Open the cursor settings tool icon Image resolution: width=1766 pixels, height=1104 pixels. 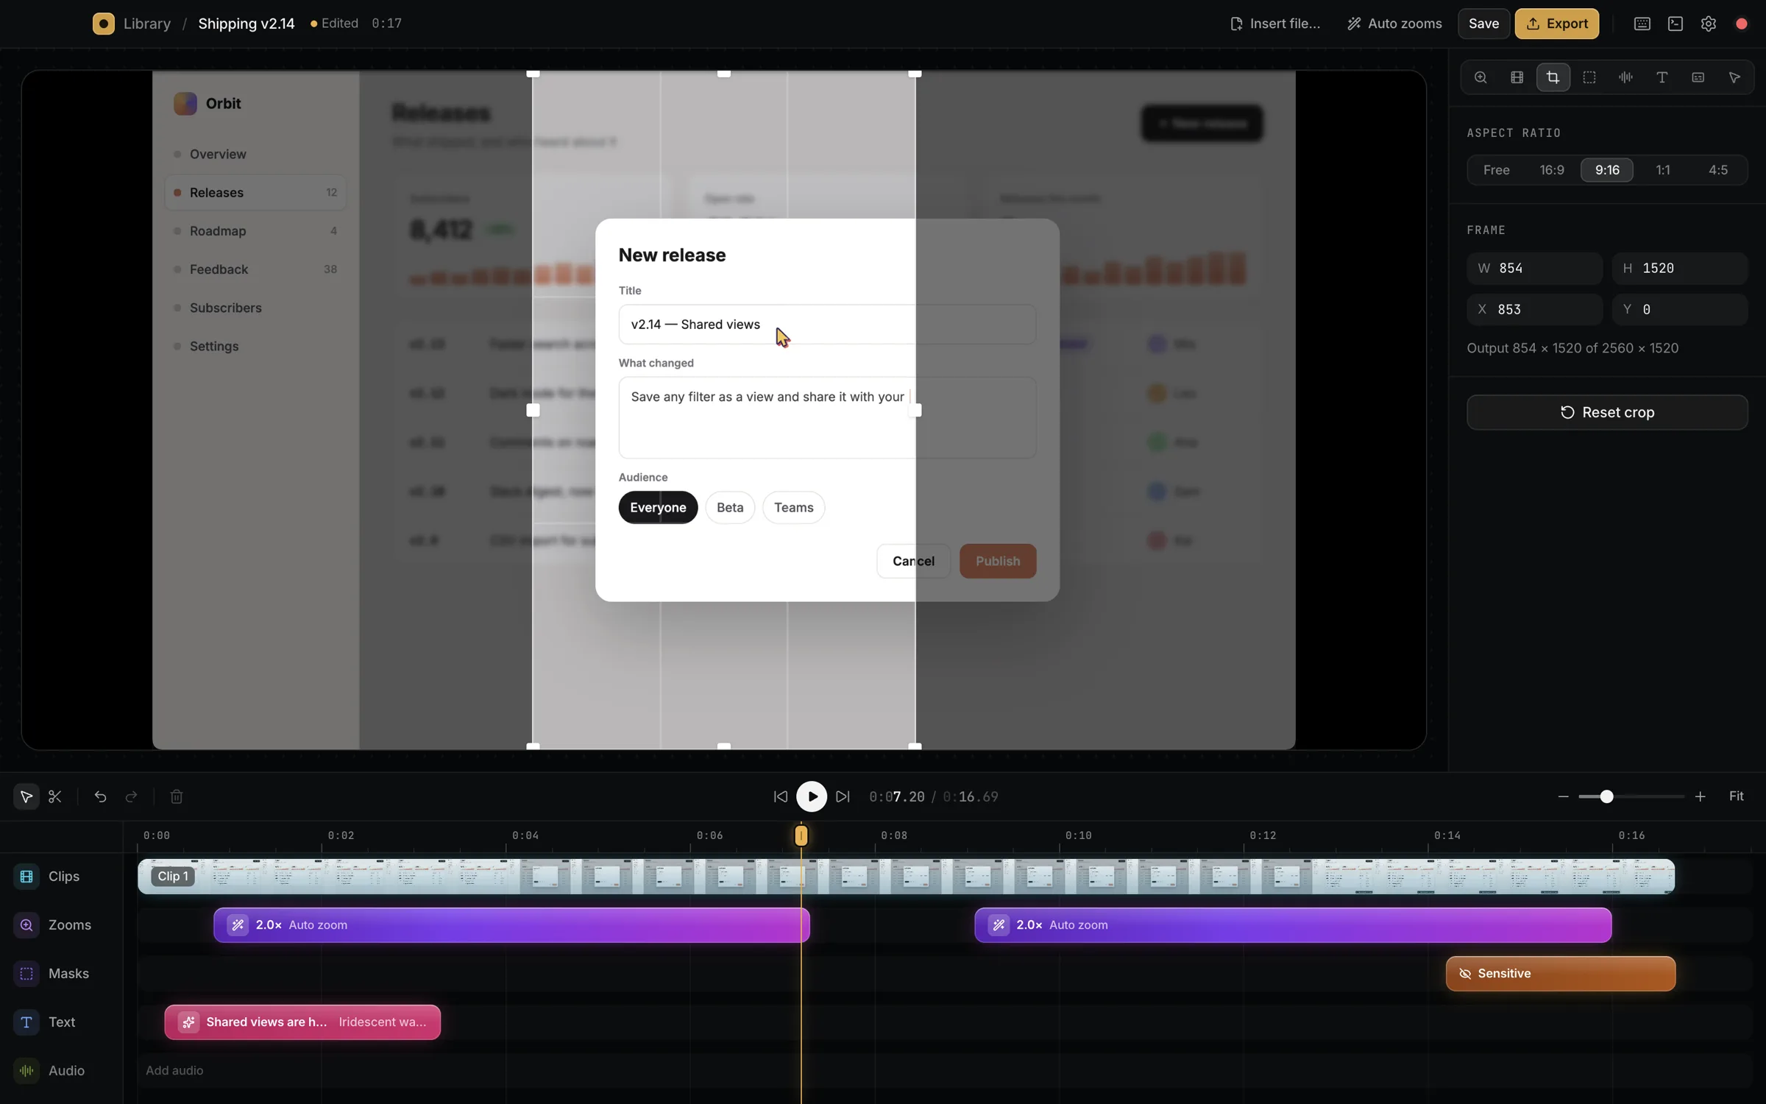[x=1734, y=77]
